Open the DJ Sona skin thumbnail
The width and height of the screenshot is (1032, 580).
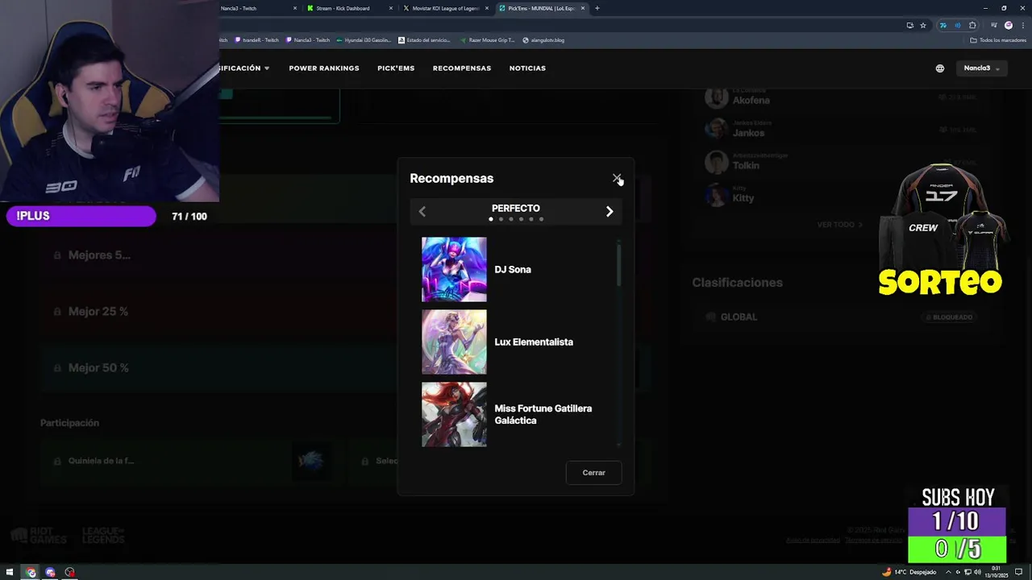tap(454, 269)
